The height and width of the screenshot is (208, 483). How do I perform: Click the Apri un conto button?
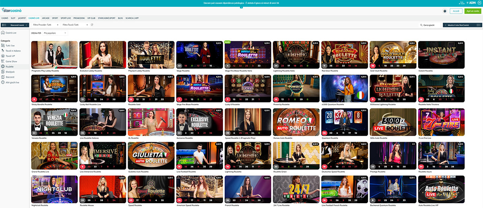tap(473, 11)
